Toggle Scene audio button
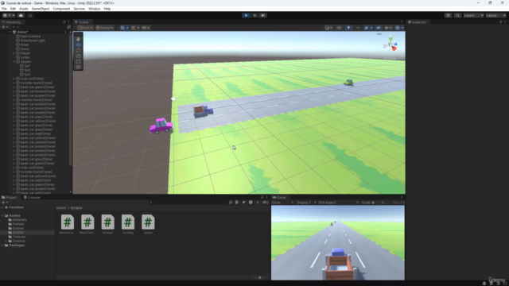 coord(358,28)
